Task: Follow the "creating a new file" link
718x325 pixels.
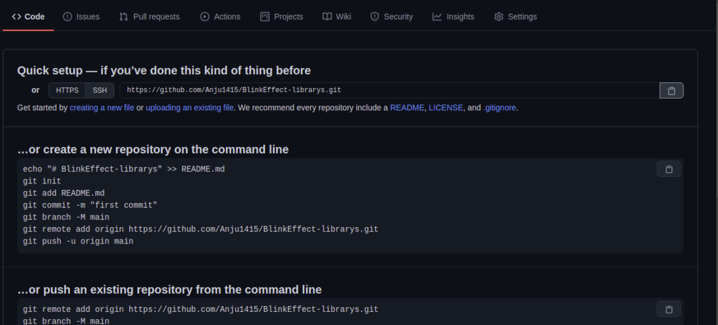Action: click(102, 108)
